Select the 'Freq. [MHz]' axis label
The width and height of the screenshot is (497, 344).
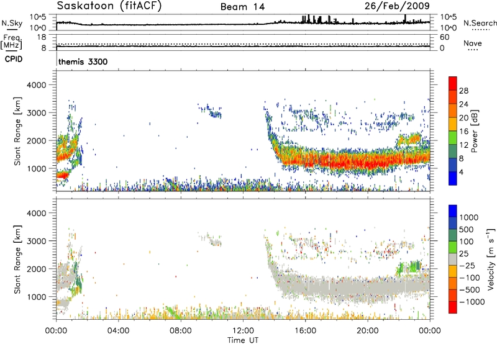tap(11, 42)
